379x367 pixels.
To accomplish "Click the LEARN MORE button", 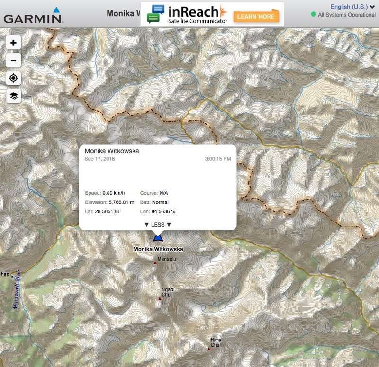I will (255, 16).
